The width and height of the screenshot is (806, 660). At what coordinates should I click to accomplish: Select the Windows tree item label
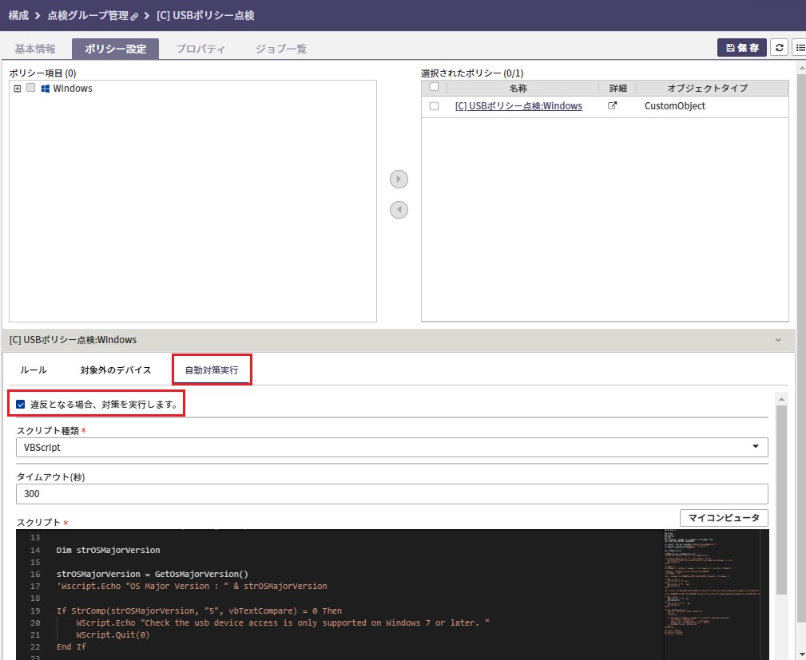(73, 89)
